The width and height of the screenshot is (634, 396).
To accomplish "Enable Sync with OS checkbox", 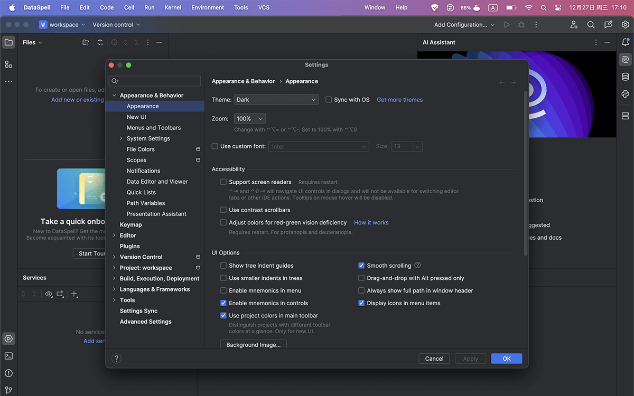I will tap(329, 100).
